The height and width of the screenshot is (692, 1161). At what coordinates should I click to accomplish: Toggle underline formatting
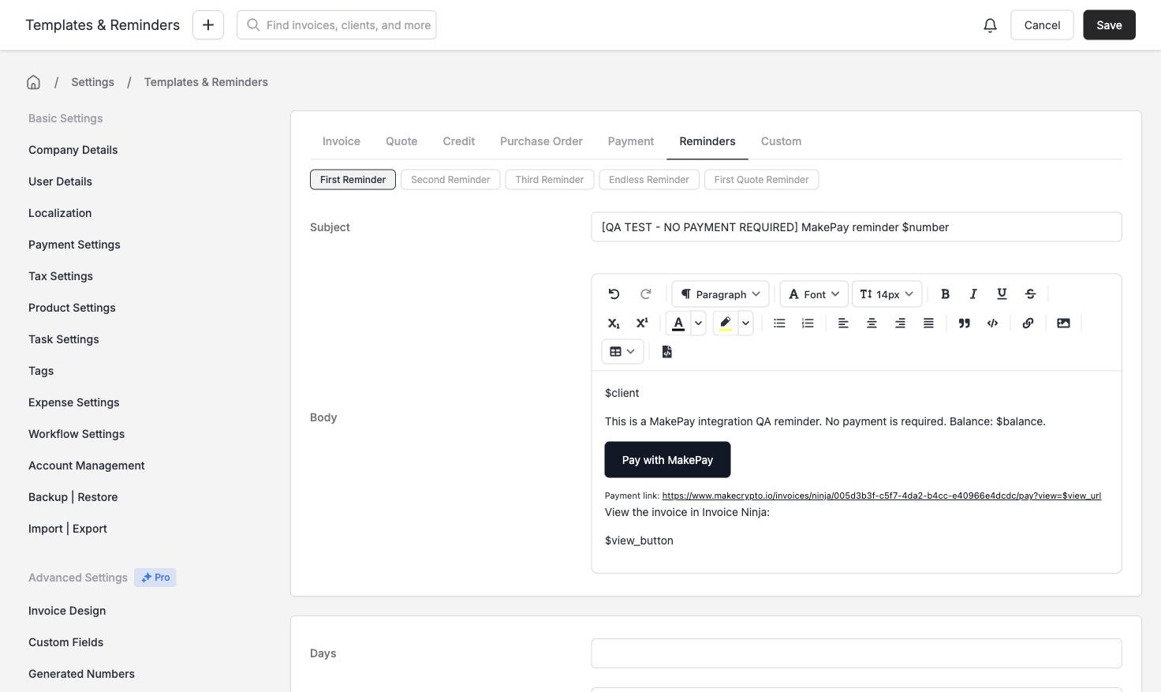point(1002,294)
